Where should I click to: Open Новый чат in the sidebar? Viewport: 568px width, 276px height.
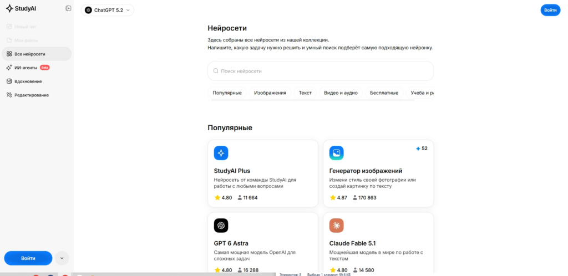click(x=36, y=27)
